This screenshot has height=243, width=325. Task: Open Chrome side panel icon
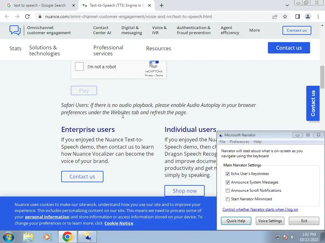pyautogui.click(x=298, y=16)
